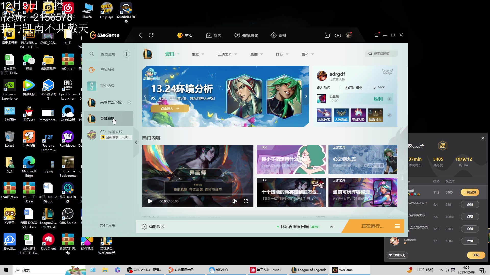Add an application with the plus icon
This screenshot has height=275, width=490.
[126, 54]
